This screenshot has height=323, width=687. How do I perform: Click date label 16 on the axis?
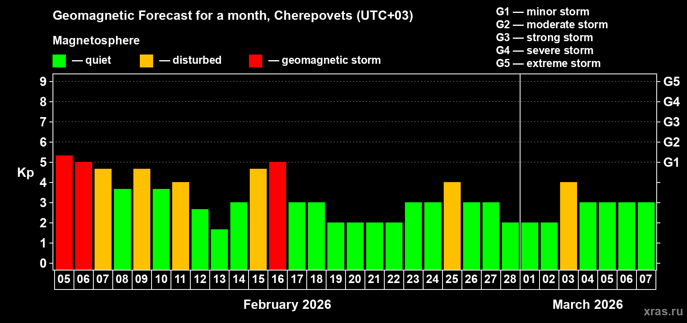tap(277, 279)
